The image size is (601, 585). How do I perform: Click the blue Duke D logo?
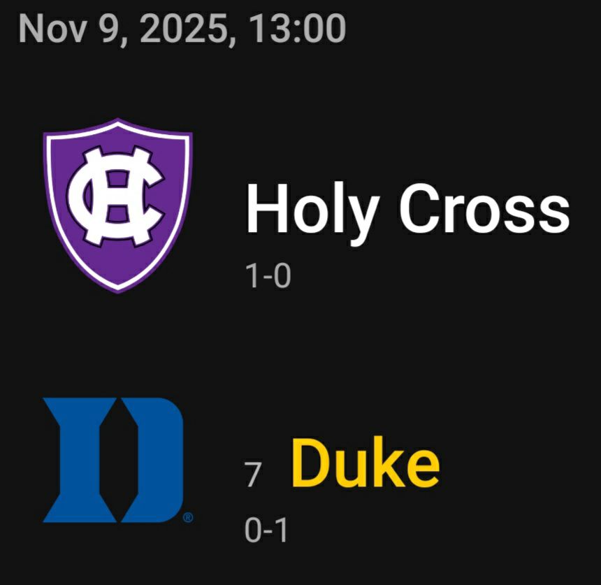click(113, 459)
